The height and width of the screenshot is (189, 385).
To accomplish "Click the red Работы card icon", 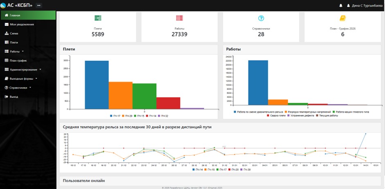I will (x=179, y=18).
